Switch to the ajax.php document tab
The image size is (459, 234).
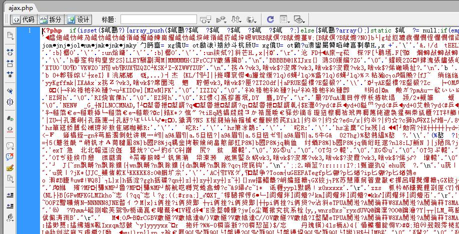pos(20,8)
